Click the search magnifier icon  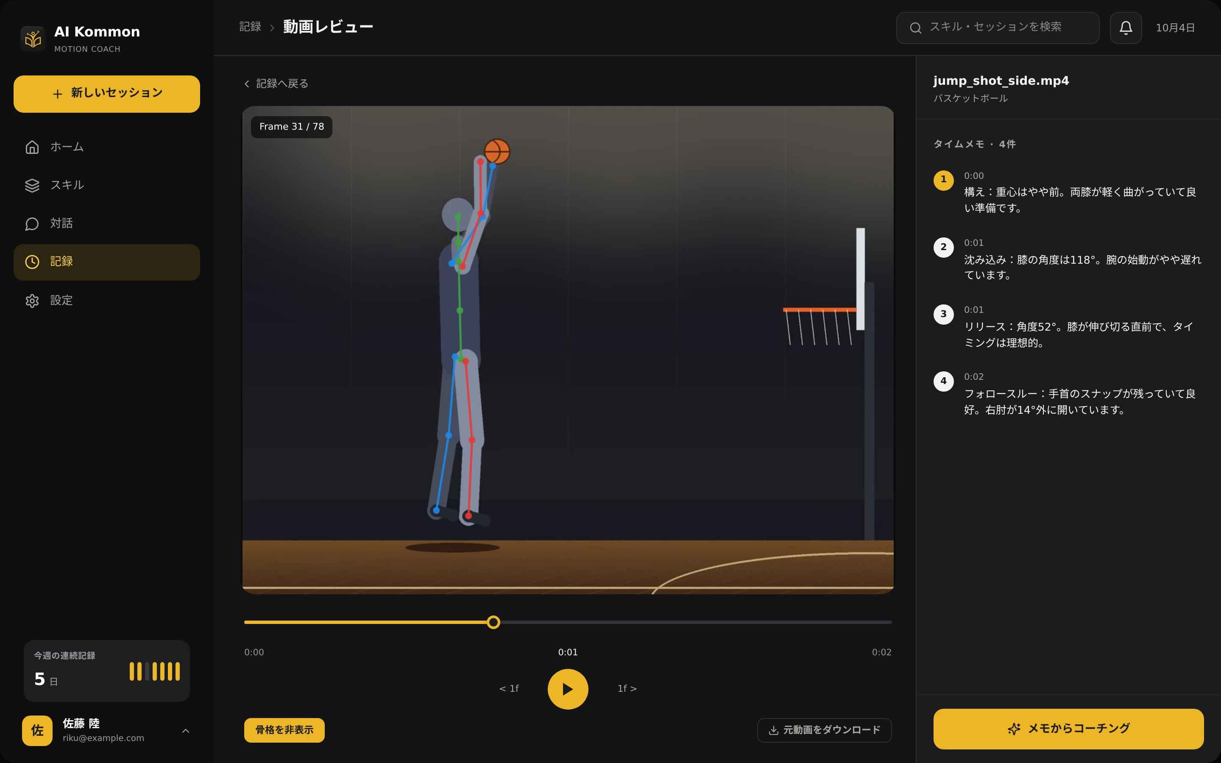[915, 28]
